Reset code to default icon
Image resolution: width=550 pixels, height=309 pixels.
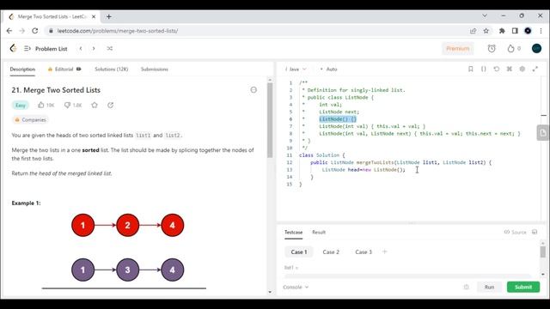point(497,69)
